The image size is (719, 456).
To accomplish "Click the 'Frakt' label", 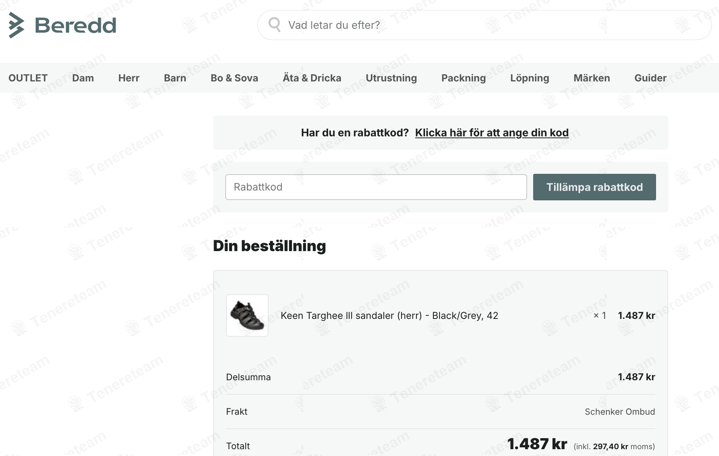I will (x=237, y=412).
